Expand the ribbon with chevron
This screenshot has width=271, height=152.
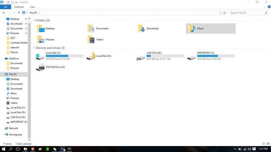tap(265, 7)
